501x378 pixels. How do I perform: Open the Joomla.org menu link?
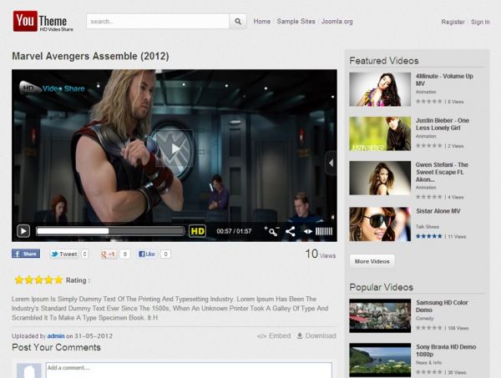[337, 22]
